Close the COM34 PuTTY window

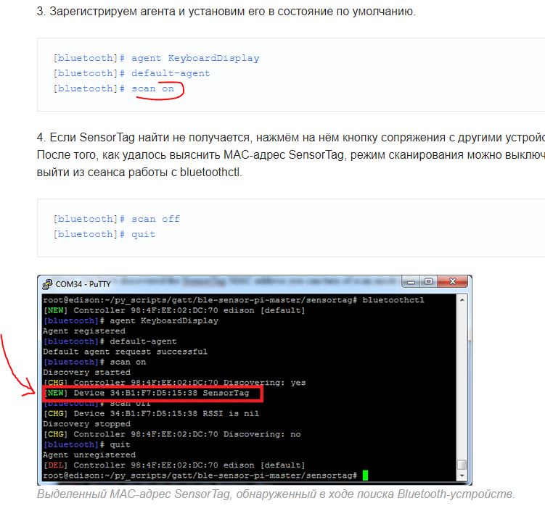(452, 281)
